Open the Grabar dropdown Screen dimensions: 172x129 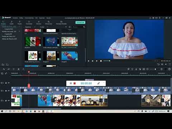pos(44,27)
